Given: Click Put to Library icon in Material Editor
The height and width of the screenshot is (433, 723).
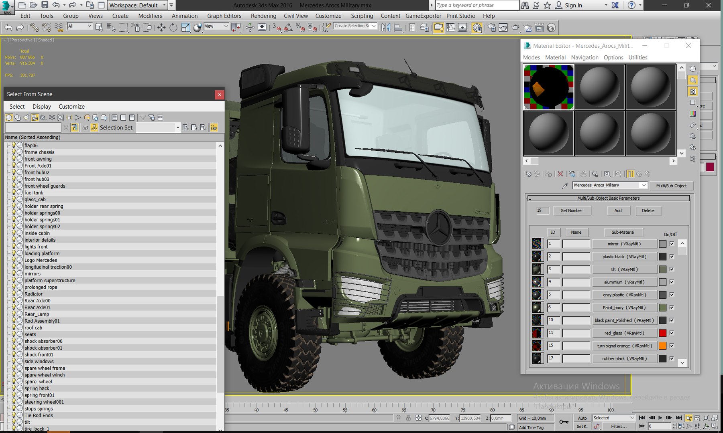Looking at the screenshot, I should click(x=595, y=174).
